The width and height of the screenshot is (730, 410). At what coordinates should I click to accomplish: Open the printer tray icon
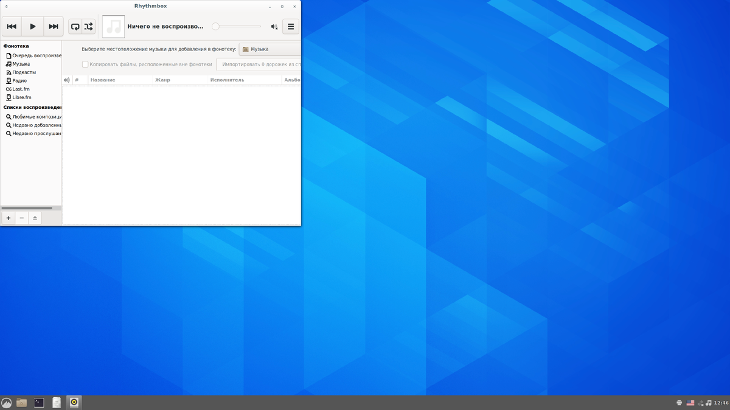[680, 403]
